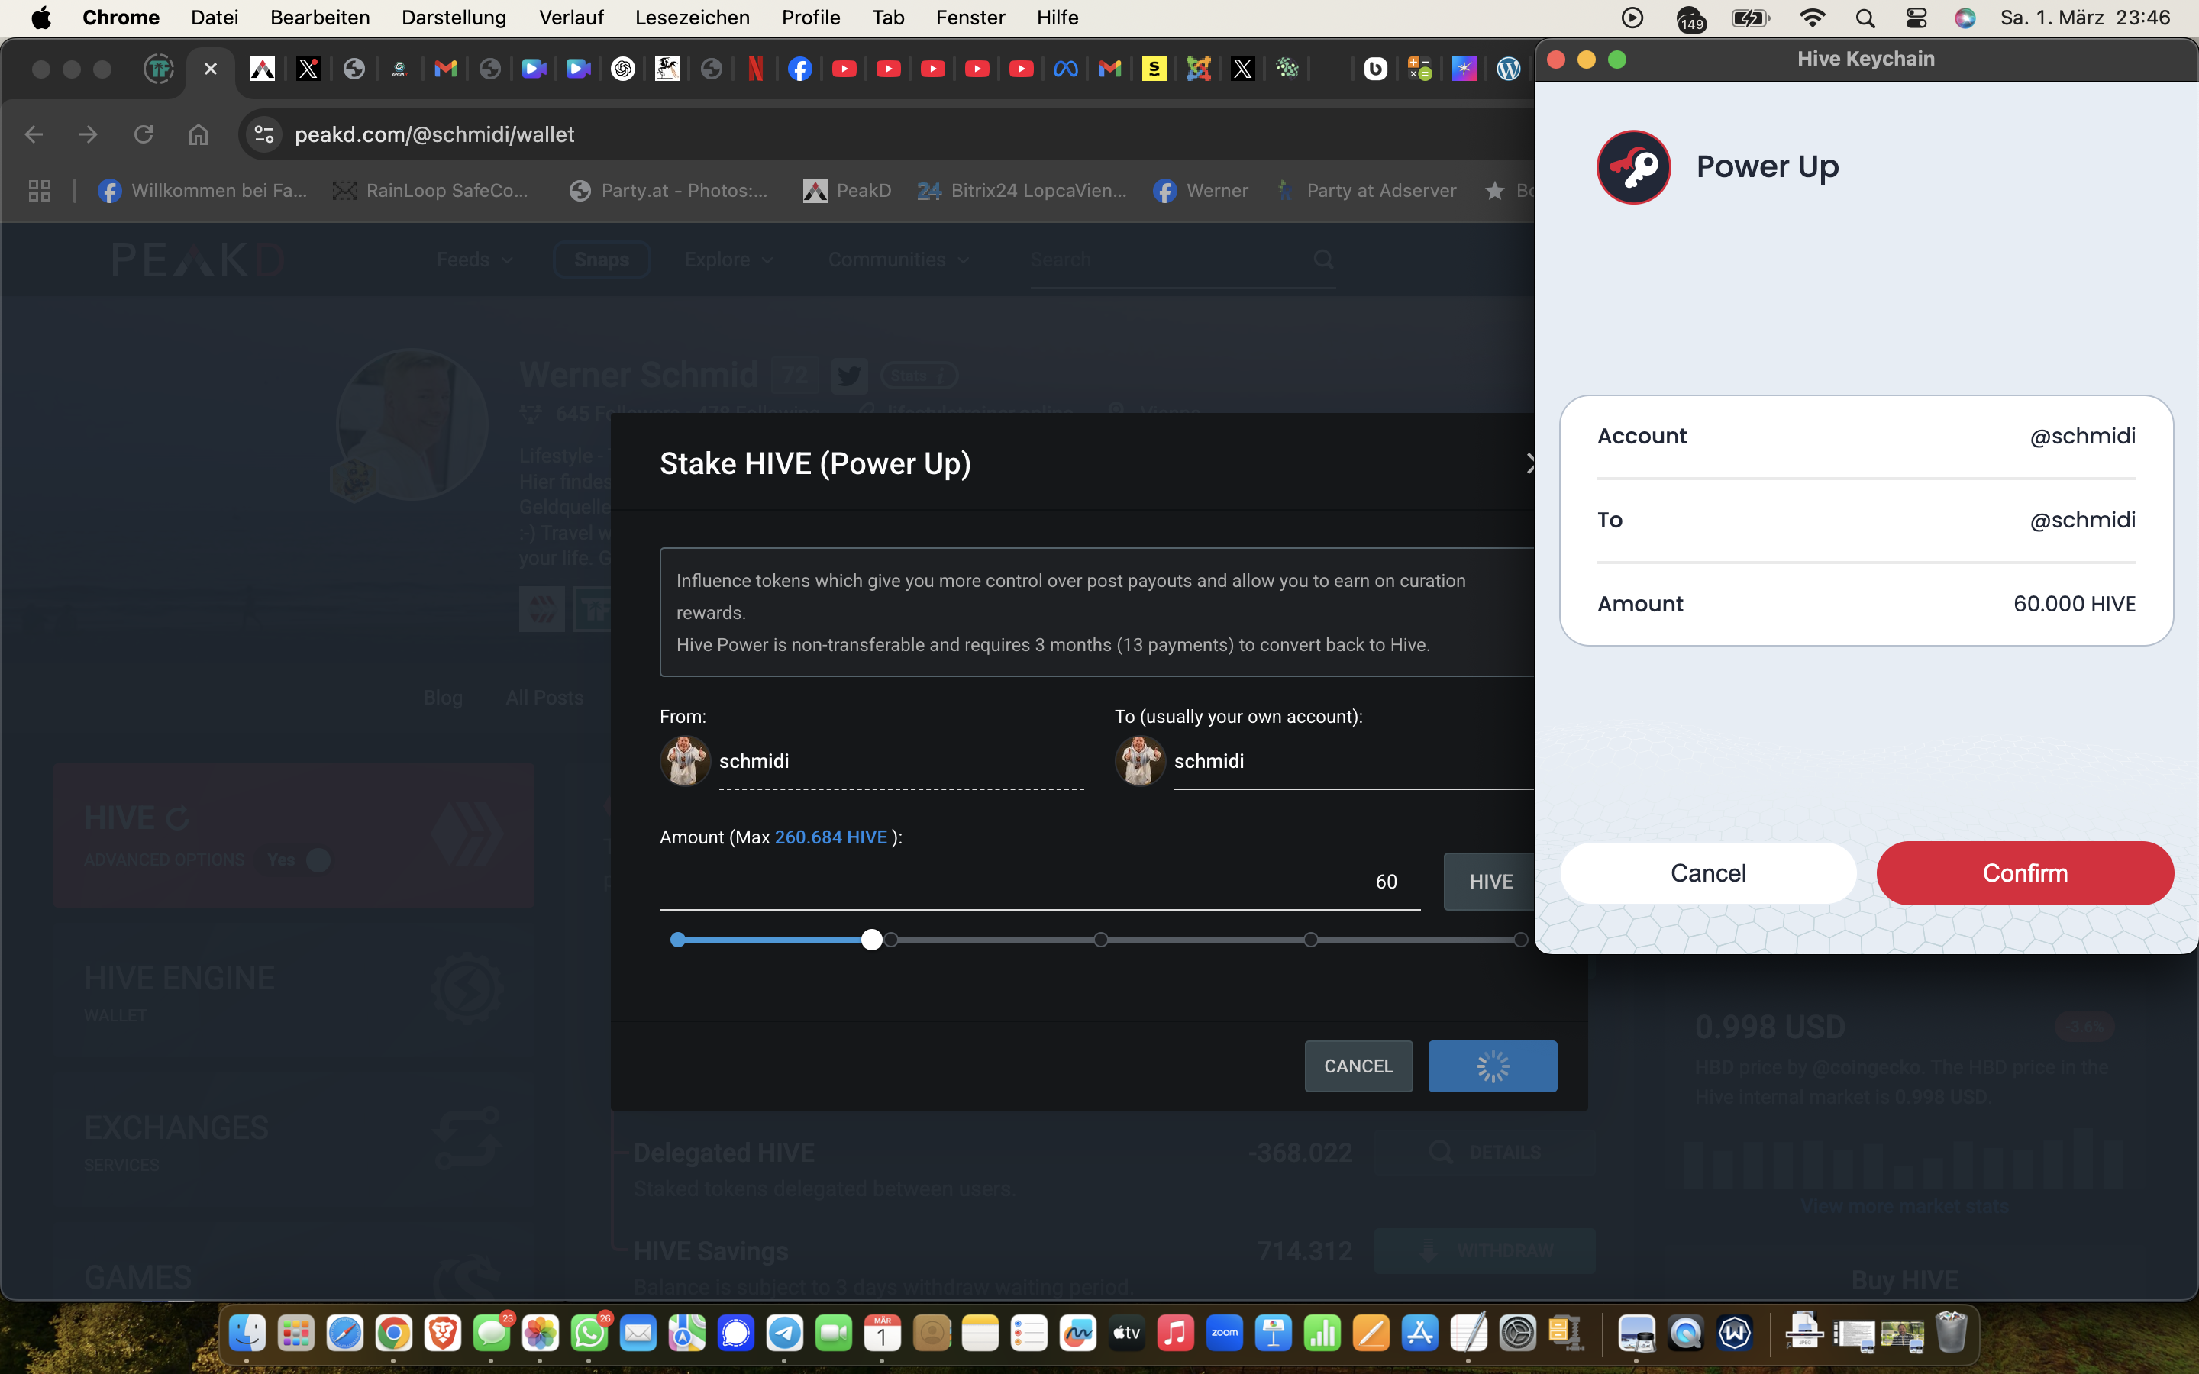Open the Trash in the Dock
The height and width of the screenshot is (1374, 2199).
point(1951,1333)
